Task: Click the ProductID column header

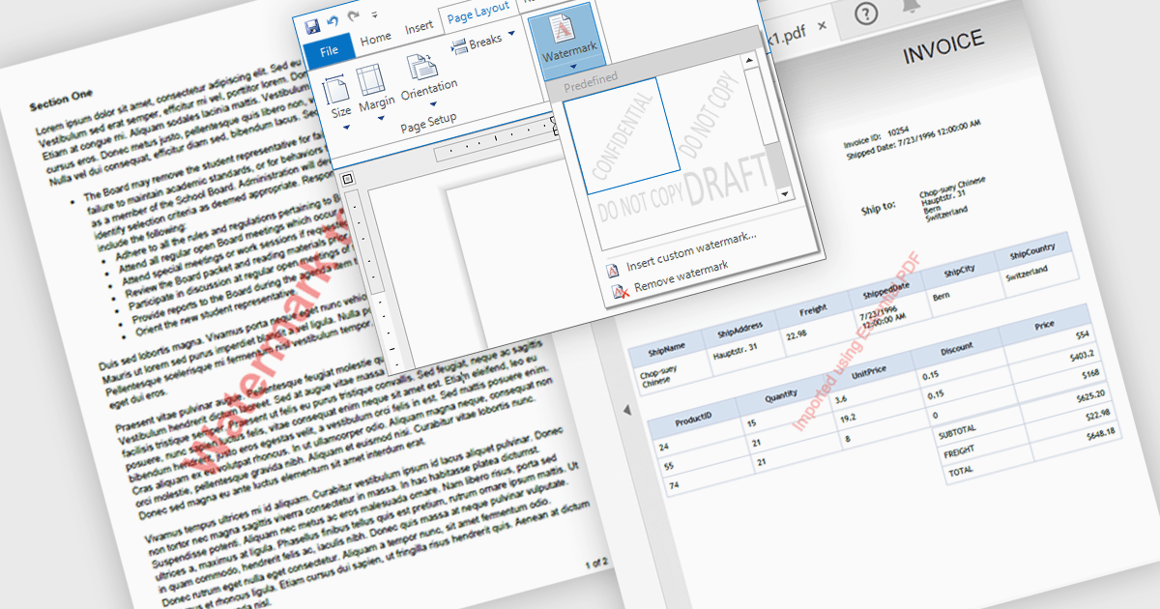Action: click(x=693, y=417)
